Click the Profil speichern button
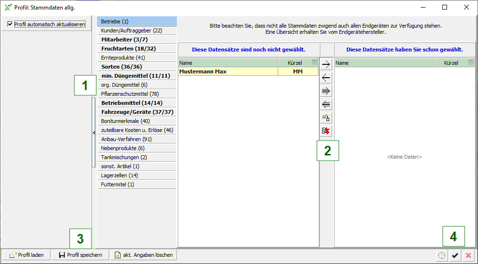Viewport: 478px width, 264px height. pyautogui.click(x=80, y=255)
